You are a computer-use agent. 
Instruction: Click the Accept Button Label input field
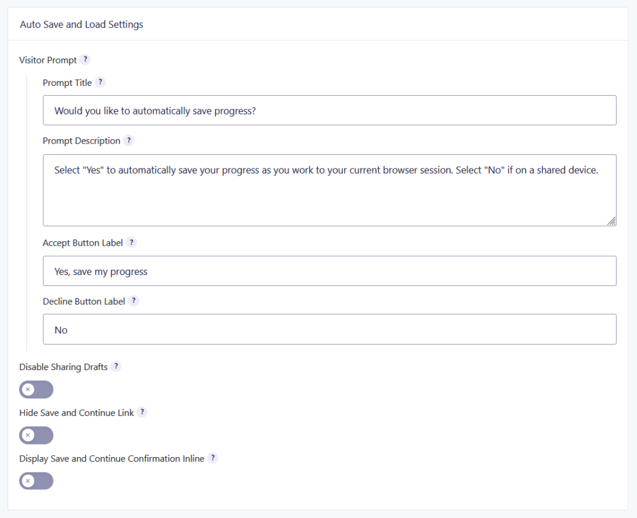[x=330, y=271]
